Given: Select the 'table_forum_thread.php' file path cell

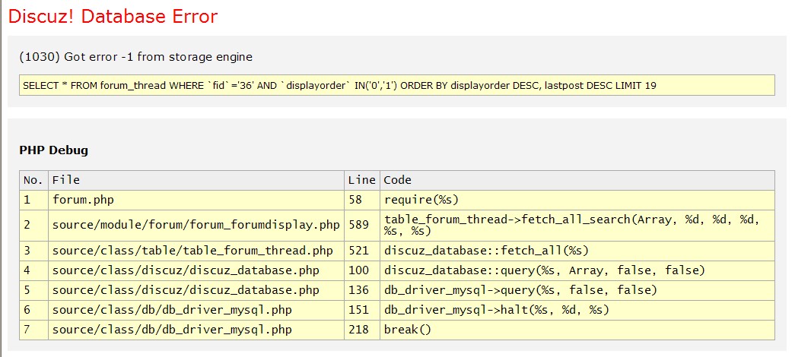Looking at the screenshot, I should [x=196, y=251].
